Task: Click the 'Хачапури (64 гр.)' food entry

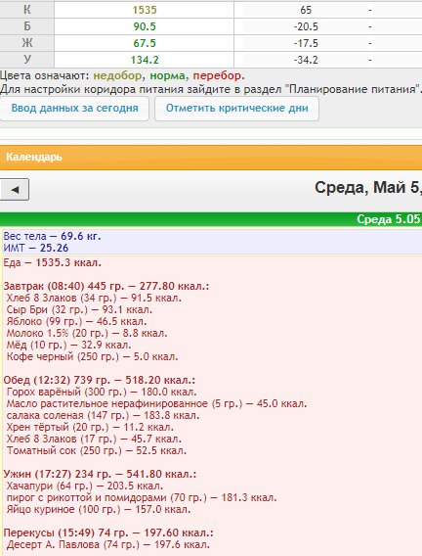Action: [x=85, y=486]
